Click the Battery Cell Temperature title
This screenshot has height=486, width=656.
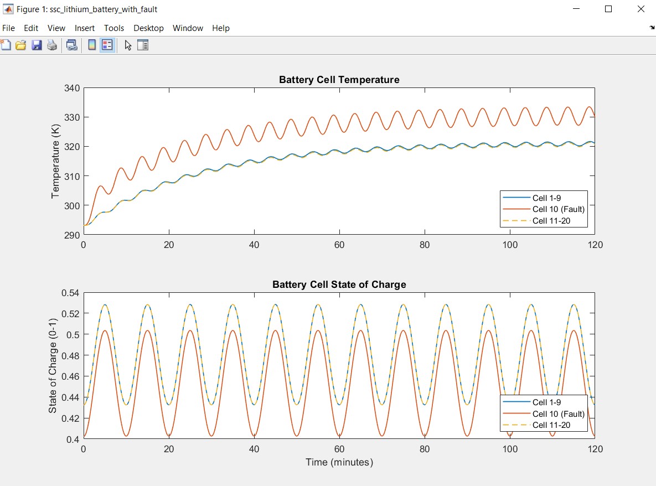click(339, 80)
